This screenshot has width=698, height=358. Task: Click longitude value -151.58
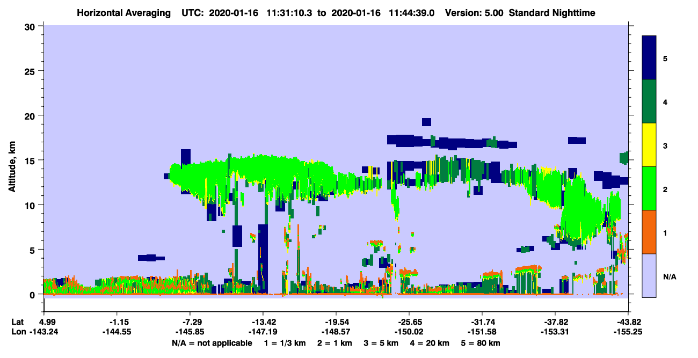(x=482, y=332)
